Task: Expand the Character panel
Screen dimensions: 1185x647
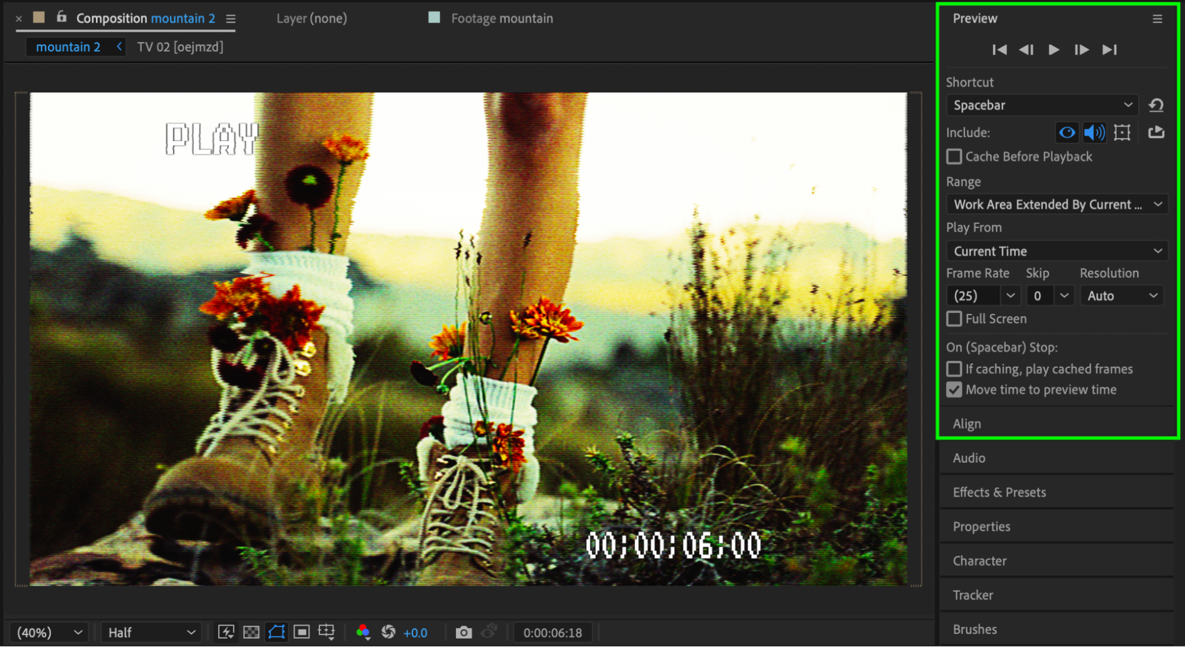Action: click(x=1057, y=561)
